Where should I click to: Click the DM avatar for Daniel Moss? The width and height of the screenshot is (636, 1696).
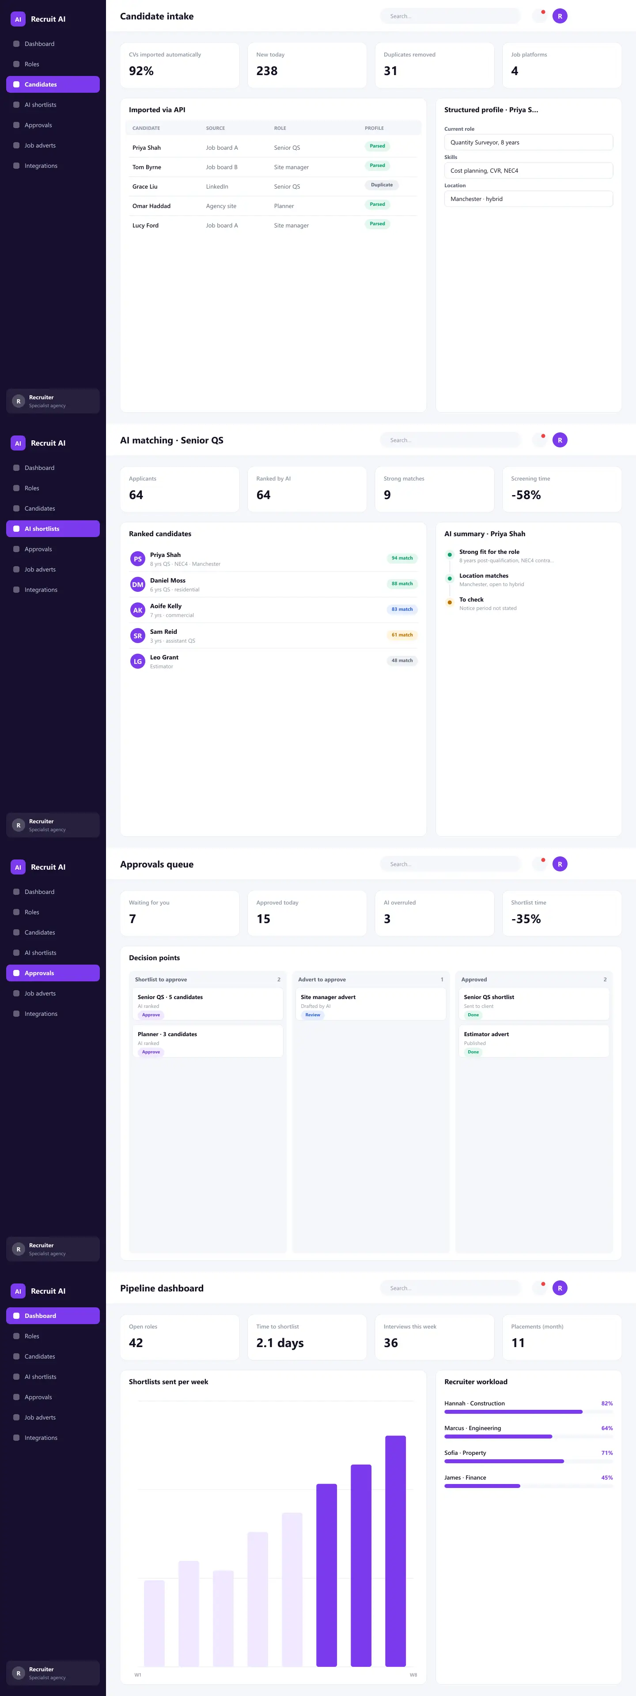[x=138, y=585]
